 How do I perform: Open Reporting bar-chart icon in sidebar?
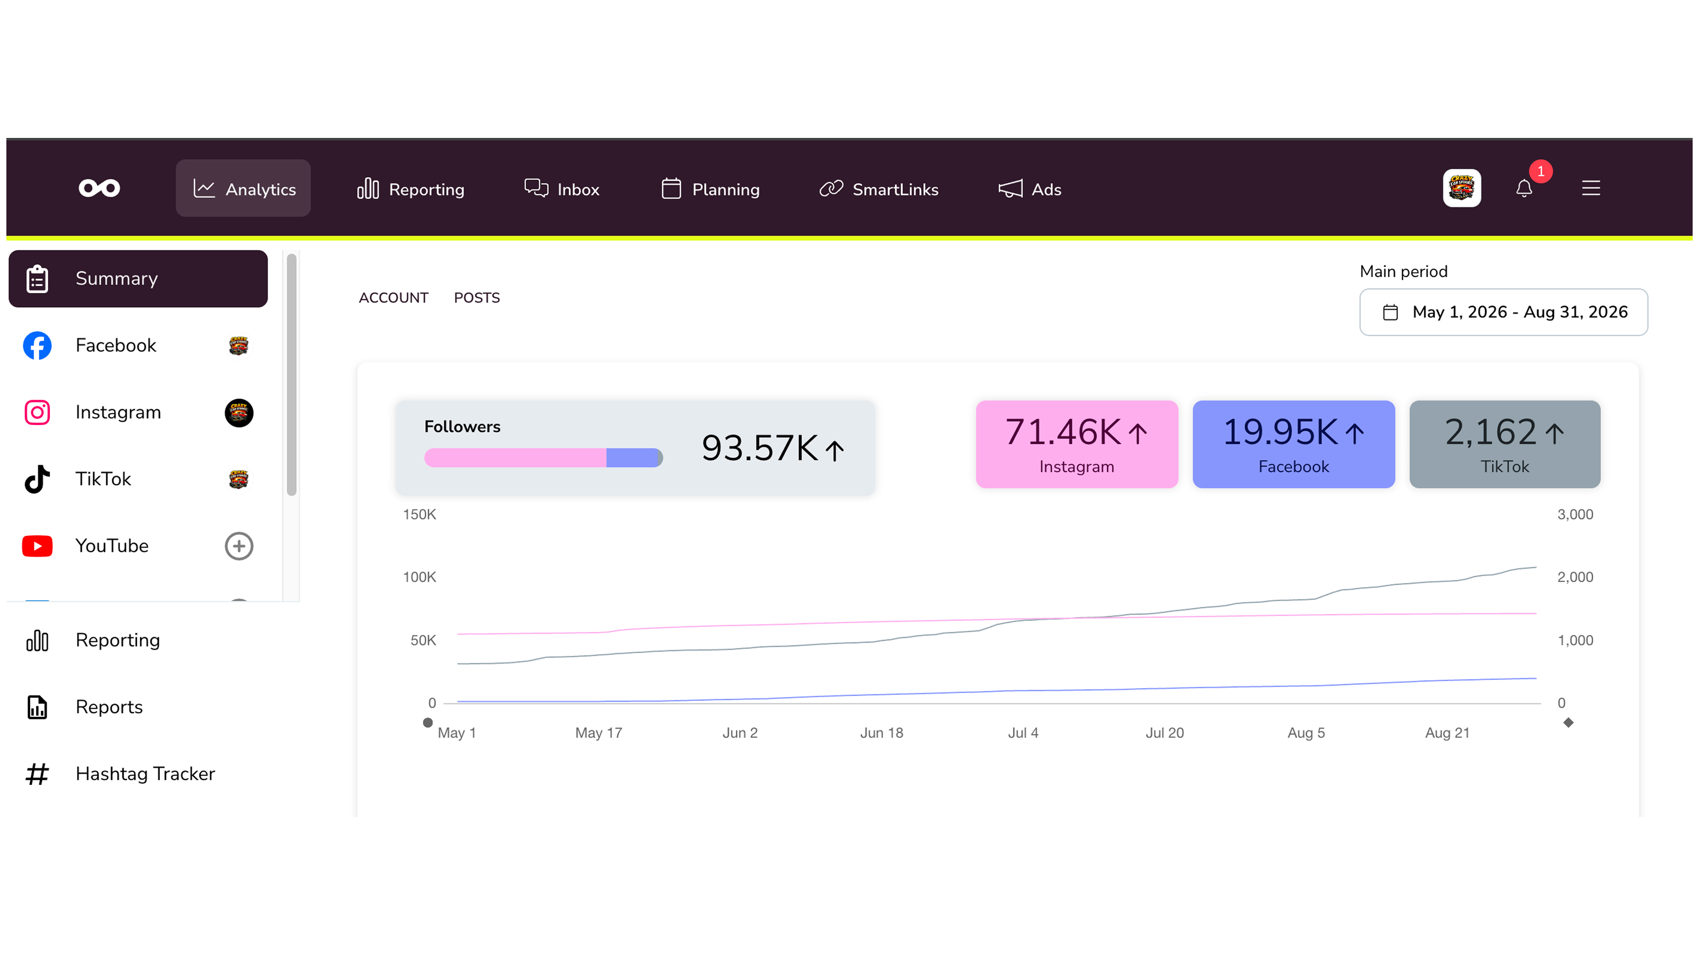tap(37, 640)
